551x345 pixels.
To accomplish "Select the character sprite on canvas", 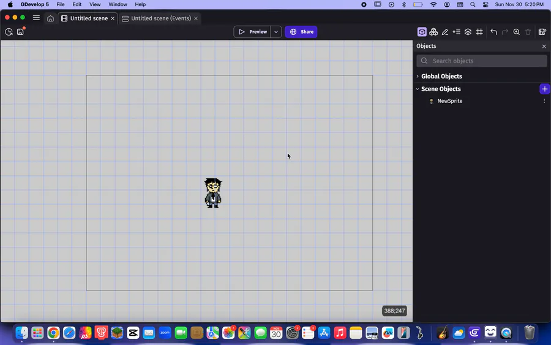I will click(213, 192).
